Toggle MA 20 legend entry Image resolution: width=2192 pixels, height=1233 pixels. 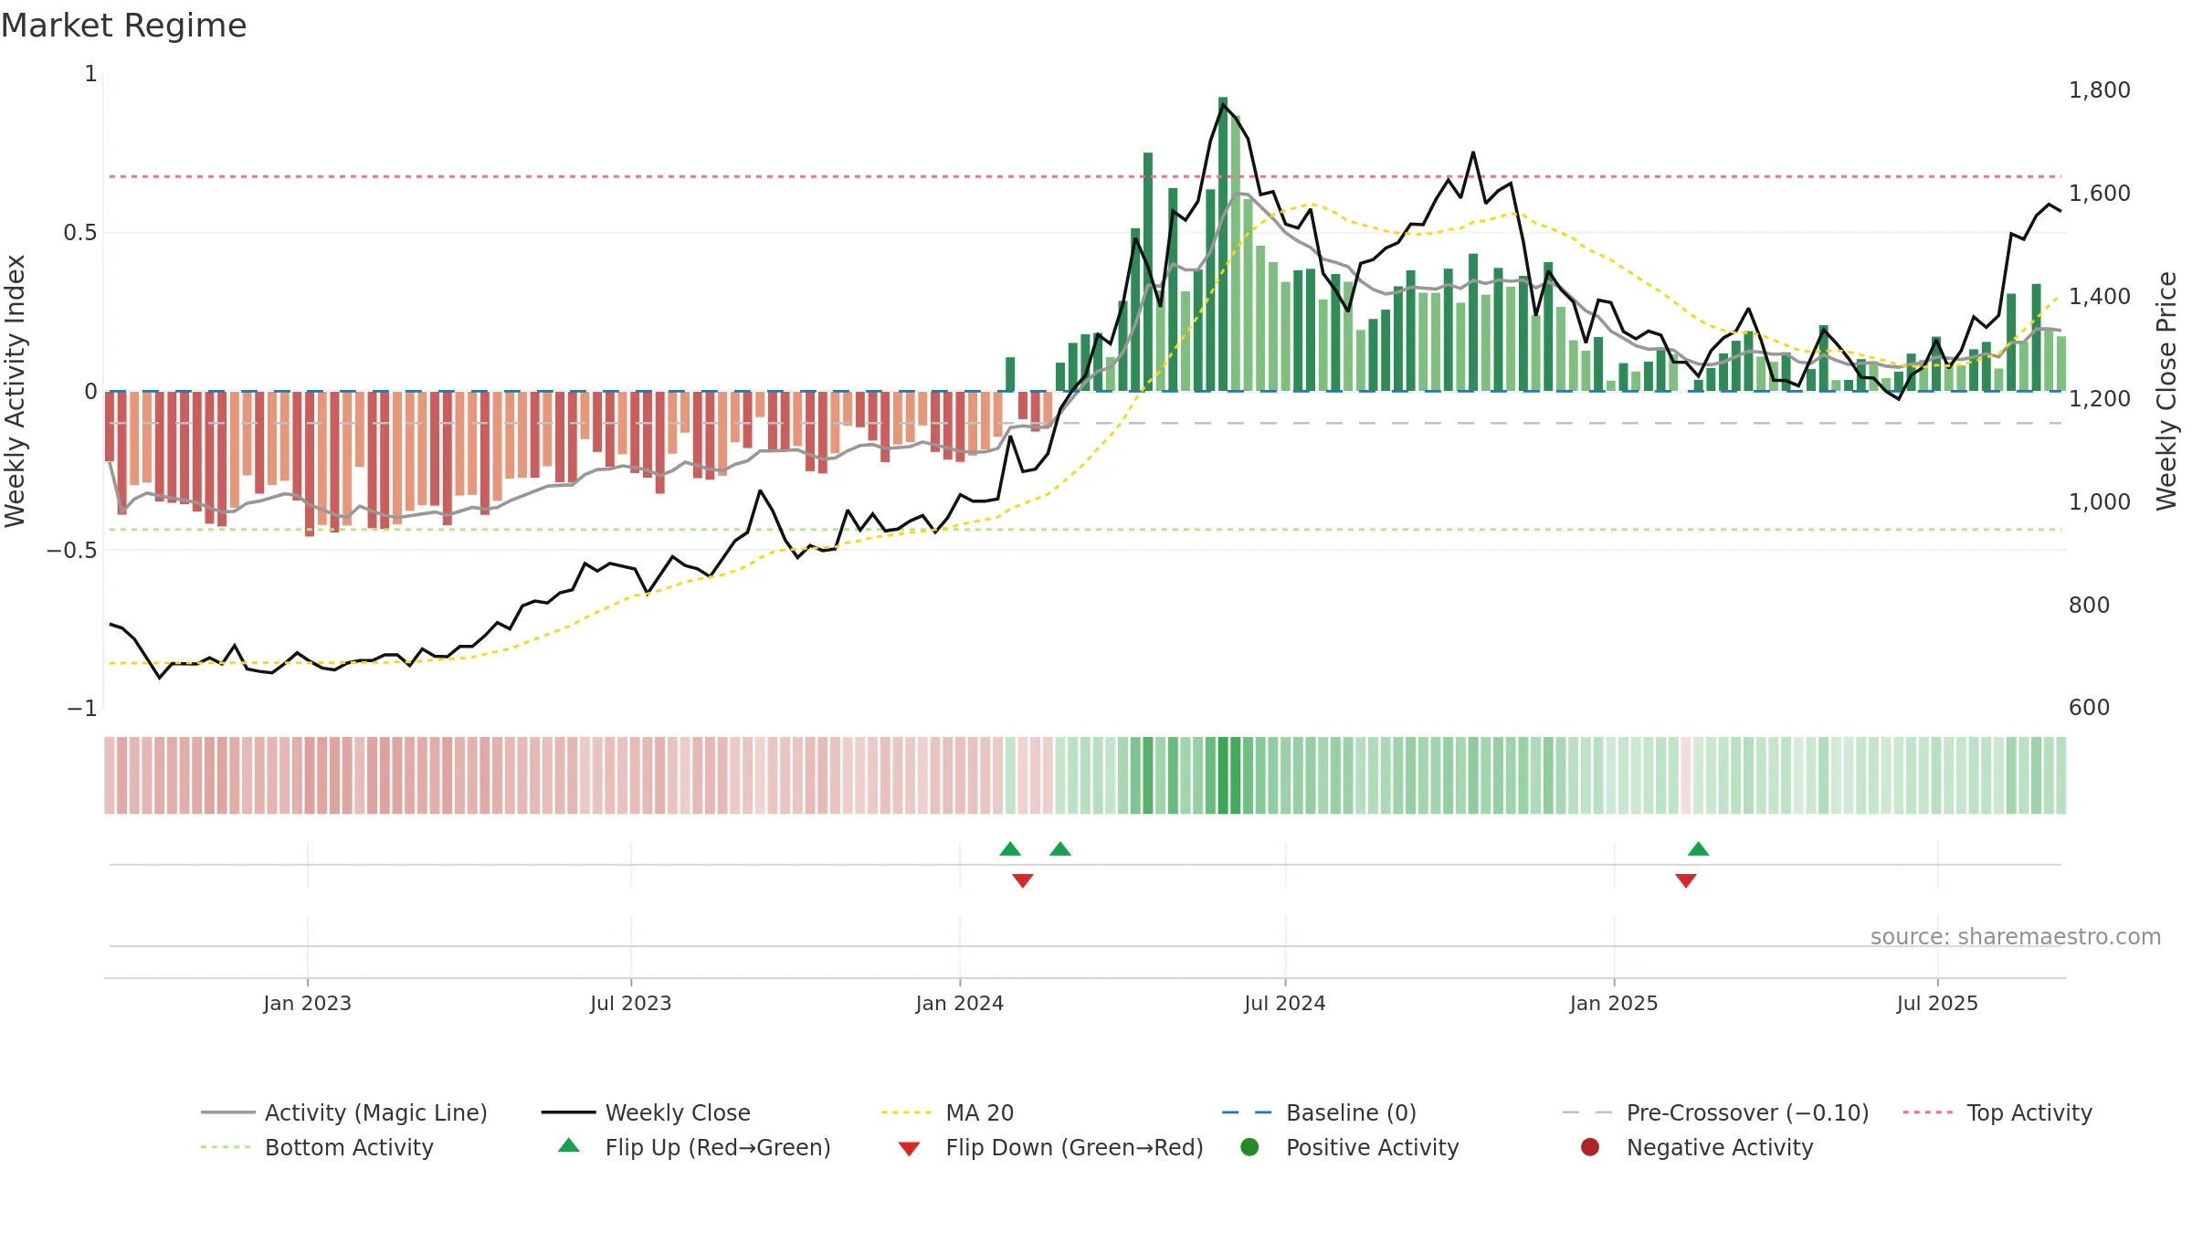pyautogui.click(x=947, y=1112)
